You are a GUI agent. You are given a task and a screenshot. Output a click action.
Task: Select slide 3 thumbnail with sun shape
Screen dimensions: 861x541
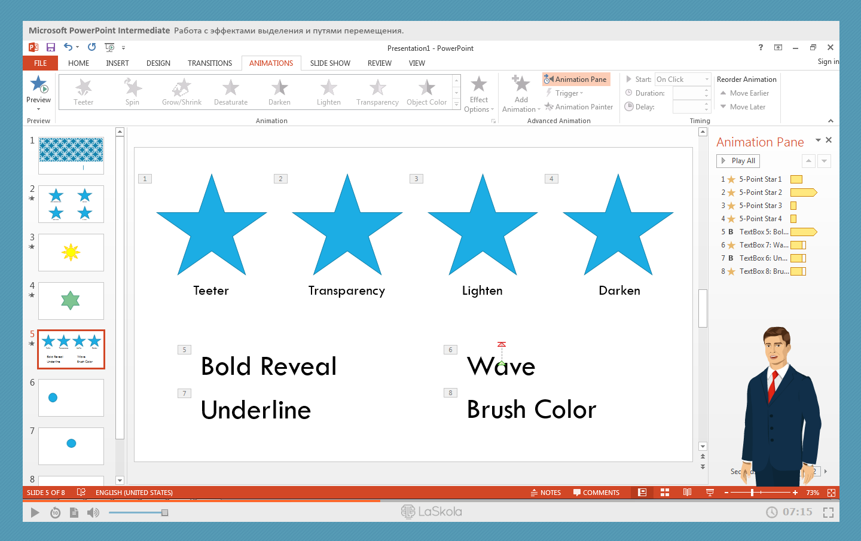[x=71, y=252]
